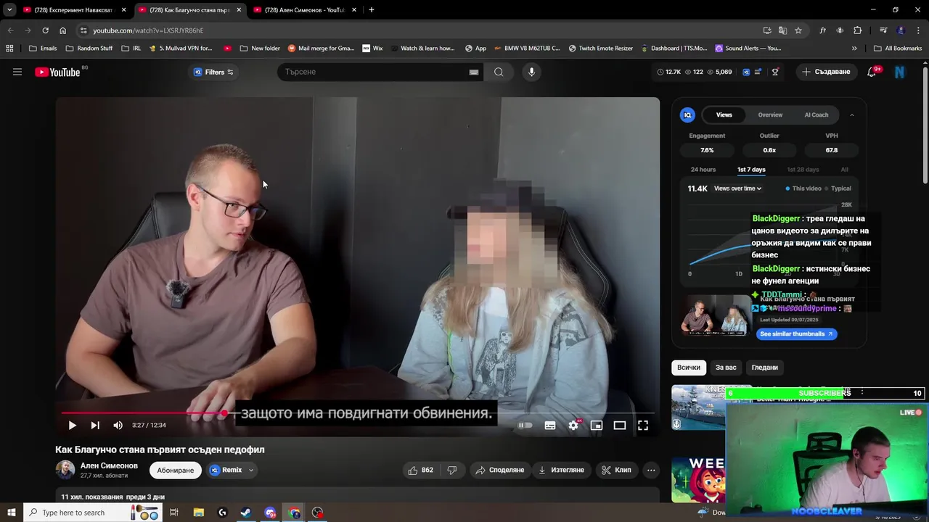Open the vidIQ trophy achievements icon
This screenshot has width=929, height=522.
click(775, 72)
